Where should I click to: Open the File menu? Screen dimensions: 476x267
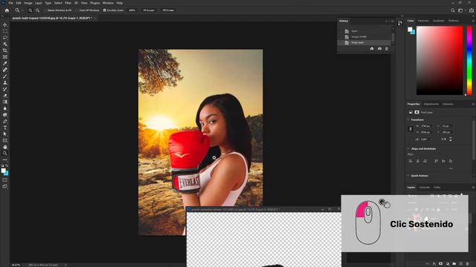pyautogui.click(x=10, y=3)
